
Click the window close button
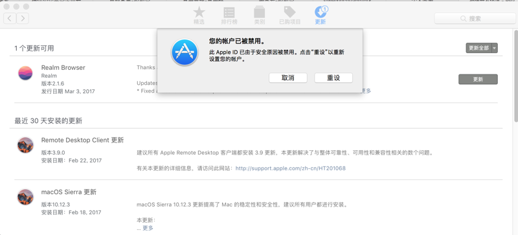tap(6, 6)
